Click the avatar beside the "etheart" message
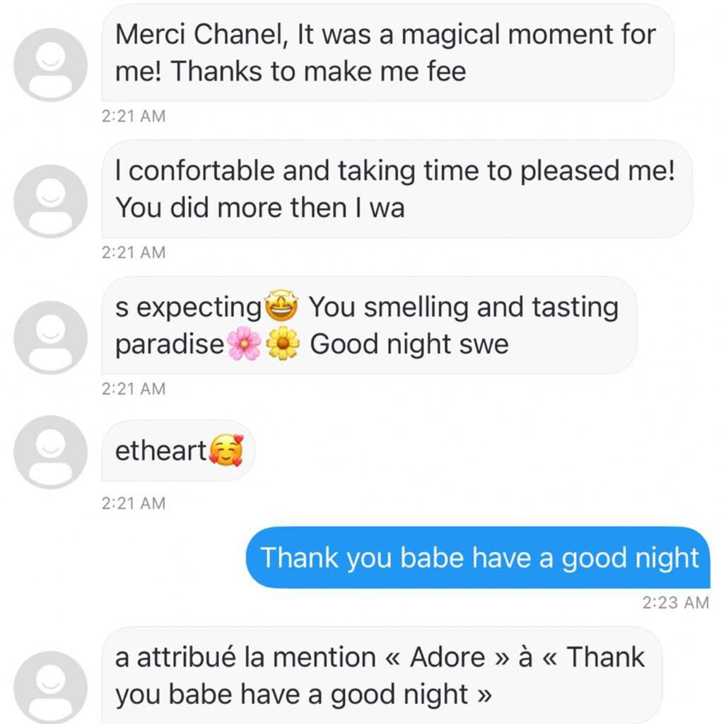The height and width of the screenshot is (724, 724). pyautogui.click(x=49, y=451)
